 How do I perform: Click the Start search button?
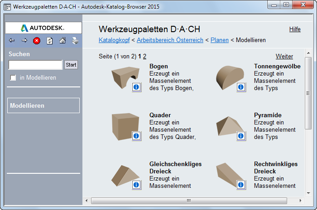click(71, 65)
